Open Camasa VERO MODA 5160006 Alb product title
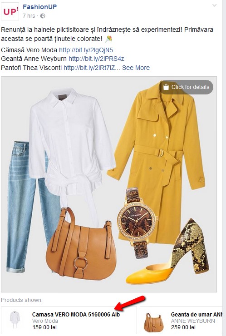This screenshot has width=226, height=336. click(x=76, y=315)
